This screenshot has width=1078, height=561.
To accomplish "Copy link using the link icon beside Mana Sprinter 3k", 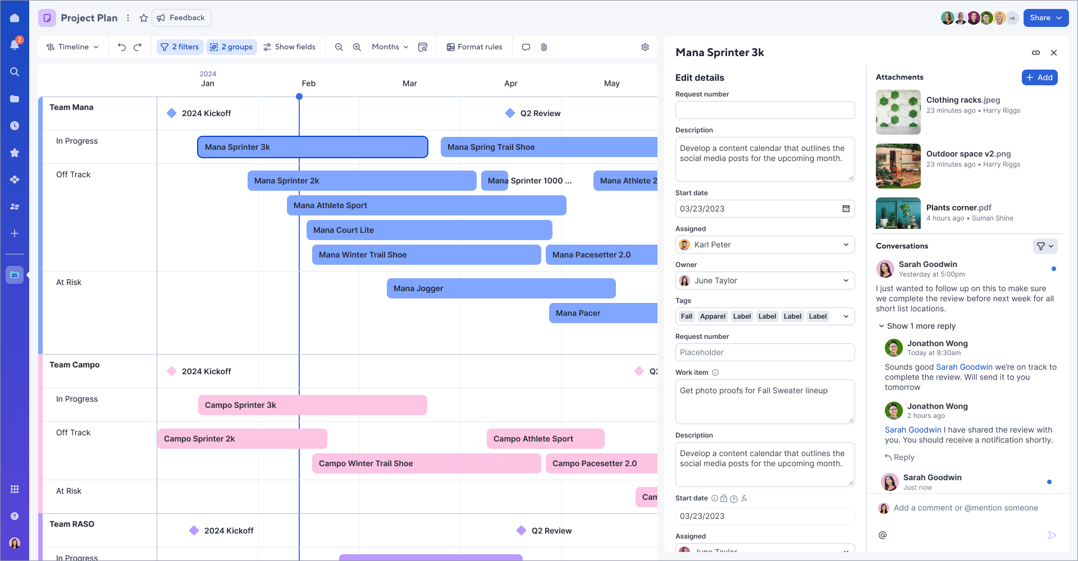I will (x=1036, y=53).
